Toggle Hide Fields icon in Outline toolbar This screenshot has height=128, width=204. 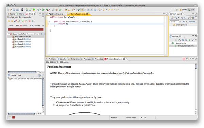coord(183,40)
